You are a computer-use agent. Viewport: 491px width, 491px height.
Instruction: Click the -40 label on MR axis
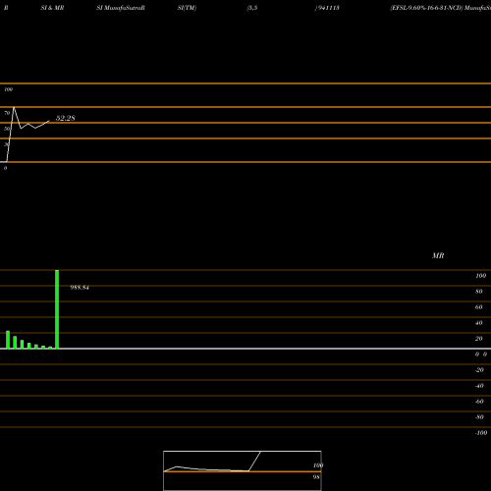coord(479,386)
